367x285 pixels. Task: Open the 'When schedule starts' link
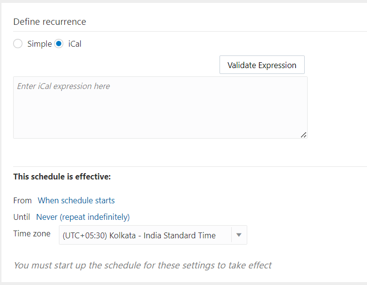coord(76,200)
